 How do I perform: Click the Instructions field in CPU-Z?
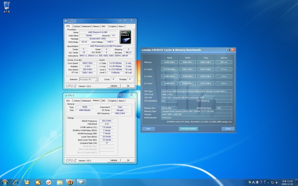pos(106,56)
